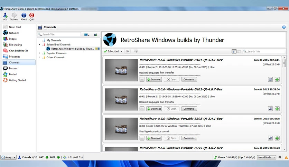This screenshot has height=167, width=289.
Task: Click the Quit toolbar icon
Action: [x=31, y=17]
